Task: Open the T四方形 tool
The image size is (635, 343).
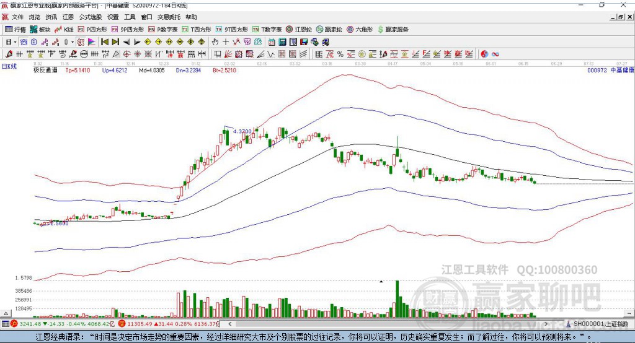Action: (x=197, y=30)
